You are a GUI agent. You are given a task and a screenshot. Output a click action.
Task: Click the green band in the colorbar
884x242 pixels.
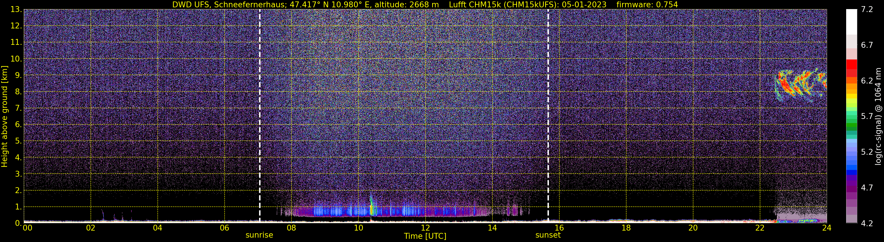tap(851, 127)
